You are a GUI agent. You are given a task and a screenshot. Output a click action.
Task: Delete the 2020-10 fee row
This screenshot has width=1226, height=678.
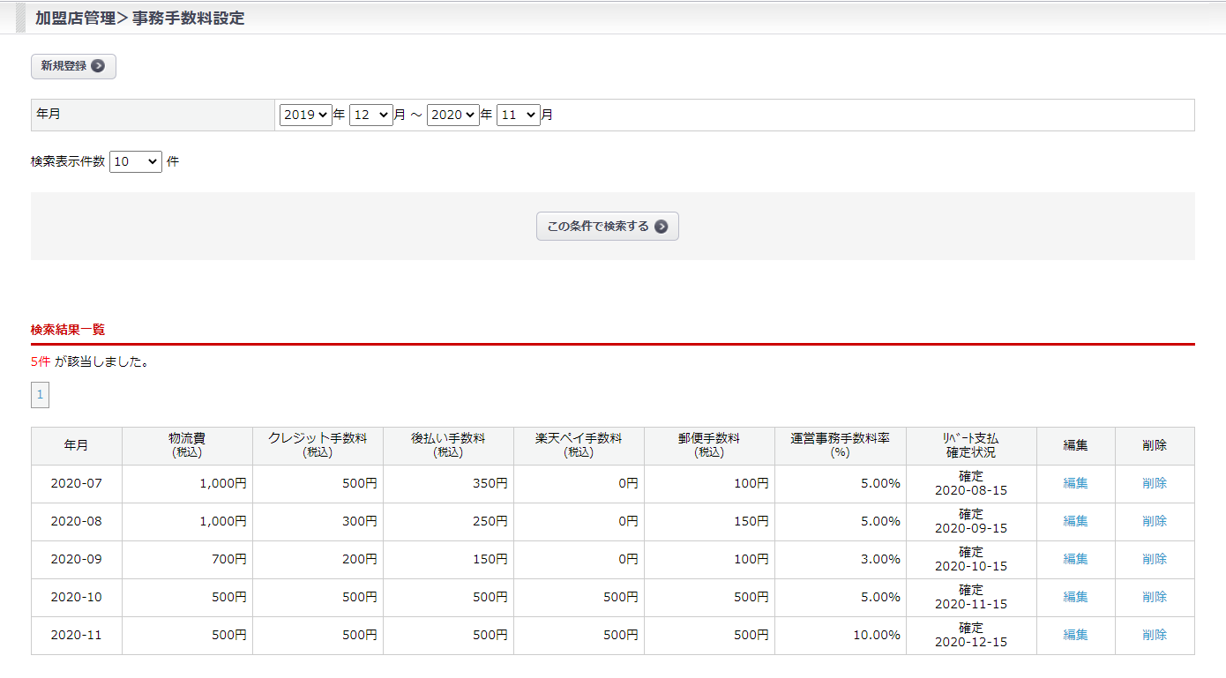click(x=1154, y=597)
